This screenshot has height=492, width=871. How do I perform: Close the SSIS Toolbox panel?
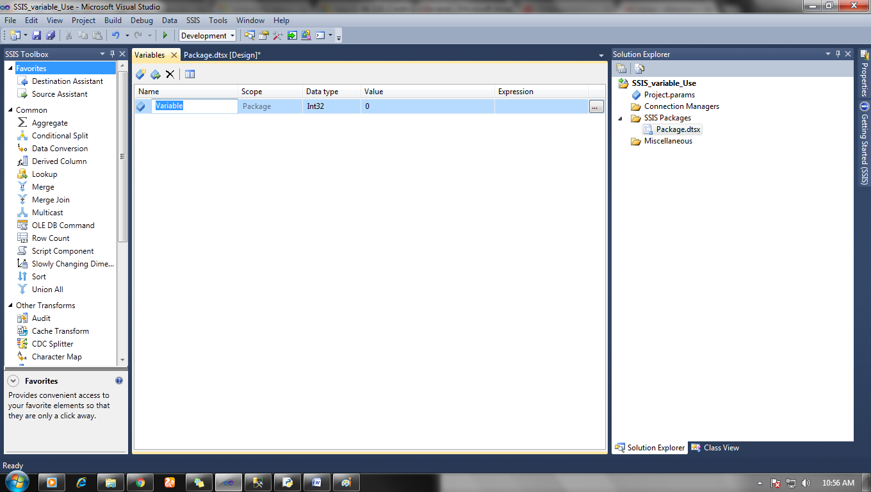pyautogui.click(x=122, y=54)
